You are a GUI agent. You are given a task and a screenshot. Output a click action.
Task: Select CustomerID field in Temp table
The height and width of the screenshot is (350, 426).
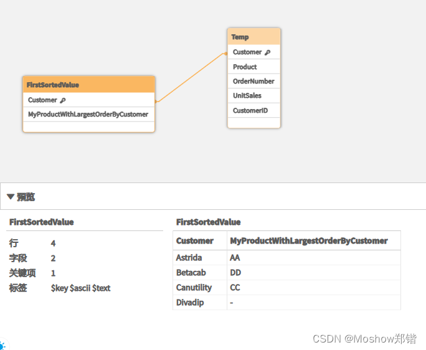253,110
